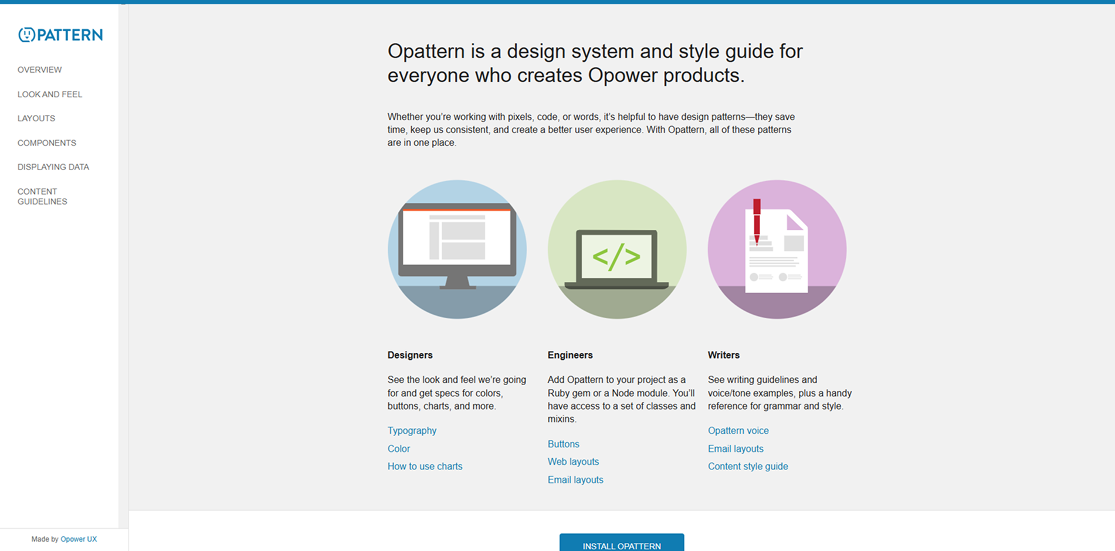The width and height of the screenshot is (1115, 551).
Task: Navigate to Components
Action: point(47,143)
